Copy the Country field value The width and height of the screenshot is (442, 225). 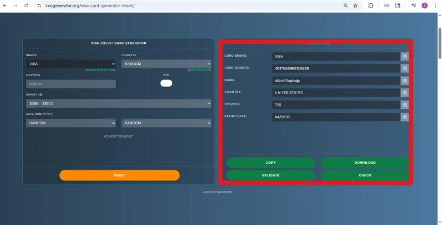[404, 92]
